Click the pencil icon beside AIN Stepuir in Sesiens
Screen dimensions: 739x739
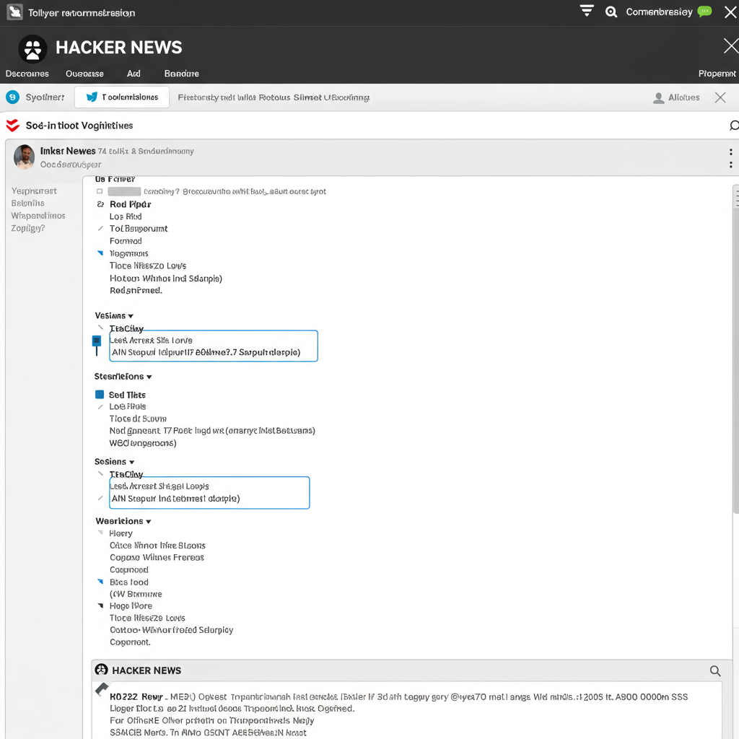pos(100,498)
